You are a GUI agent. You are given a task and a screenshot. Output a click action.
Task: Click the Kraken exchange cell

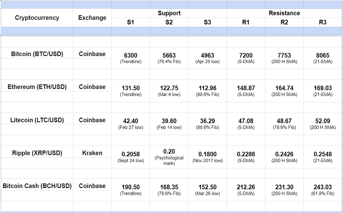[92, 153]
